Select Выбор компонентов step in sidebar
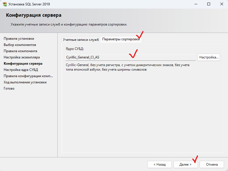Screen dimensions: 228x171 (x=20, y=45)
